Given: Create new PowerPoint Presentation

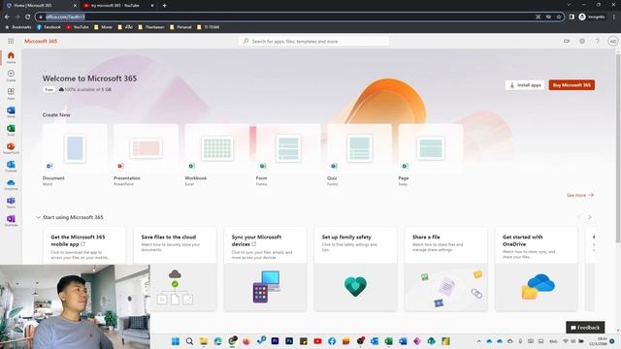Looking at the screenshot, I should click(x=146, y=155).
